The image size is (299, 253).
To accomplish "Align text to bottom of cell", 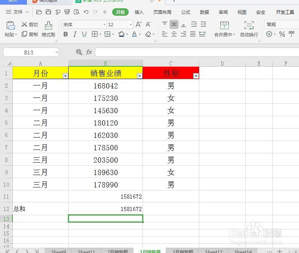I will point(183,25).
